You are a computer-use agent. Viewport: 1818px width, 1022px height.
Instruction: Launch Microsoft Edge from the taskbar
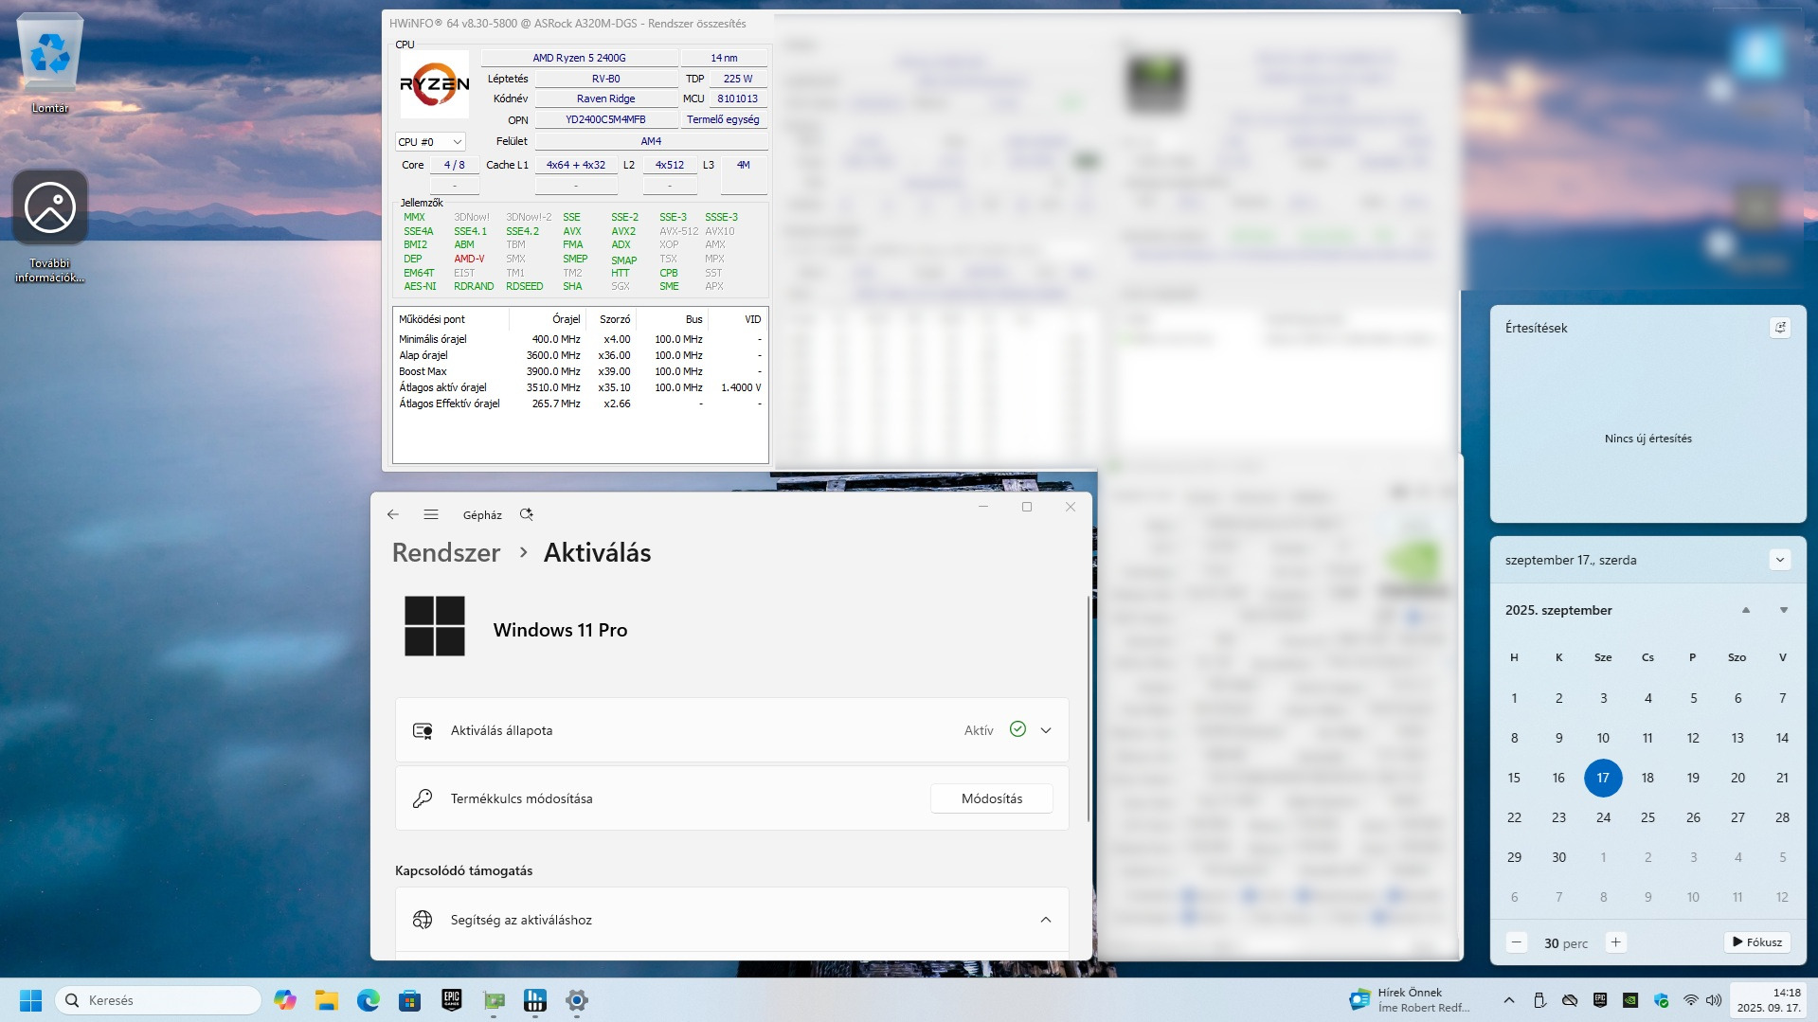(369, 1000)
